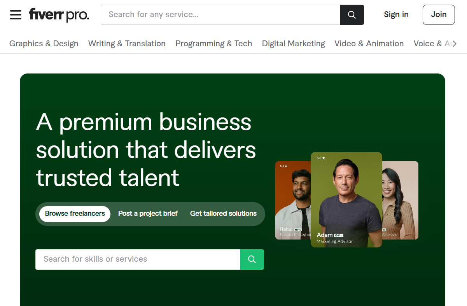Select the "Programming & Tech" category
Screen dimensions: 467x306
pos(213,44)
